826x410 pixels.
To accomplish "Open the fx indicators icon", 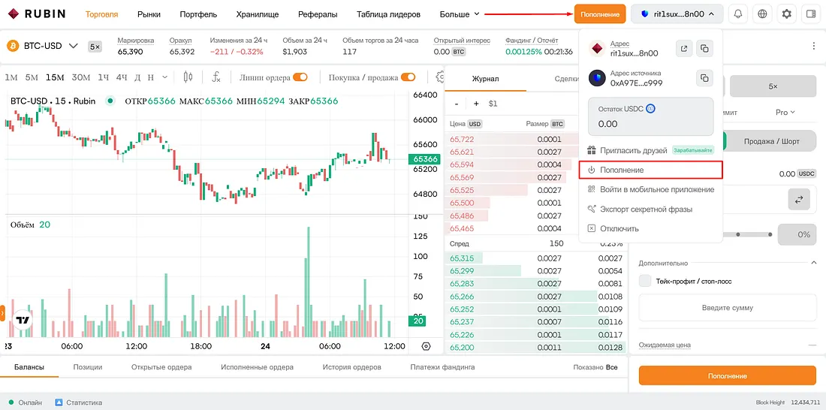I will (x=216, y=77).
